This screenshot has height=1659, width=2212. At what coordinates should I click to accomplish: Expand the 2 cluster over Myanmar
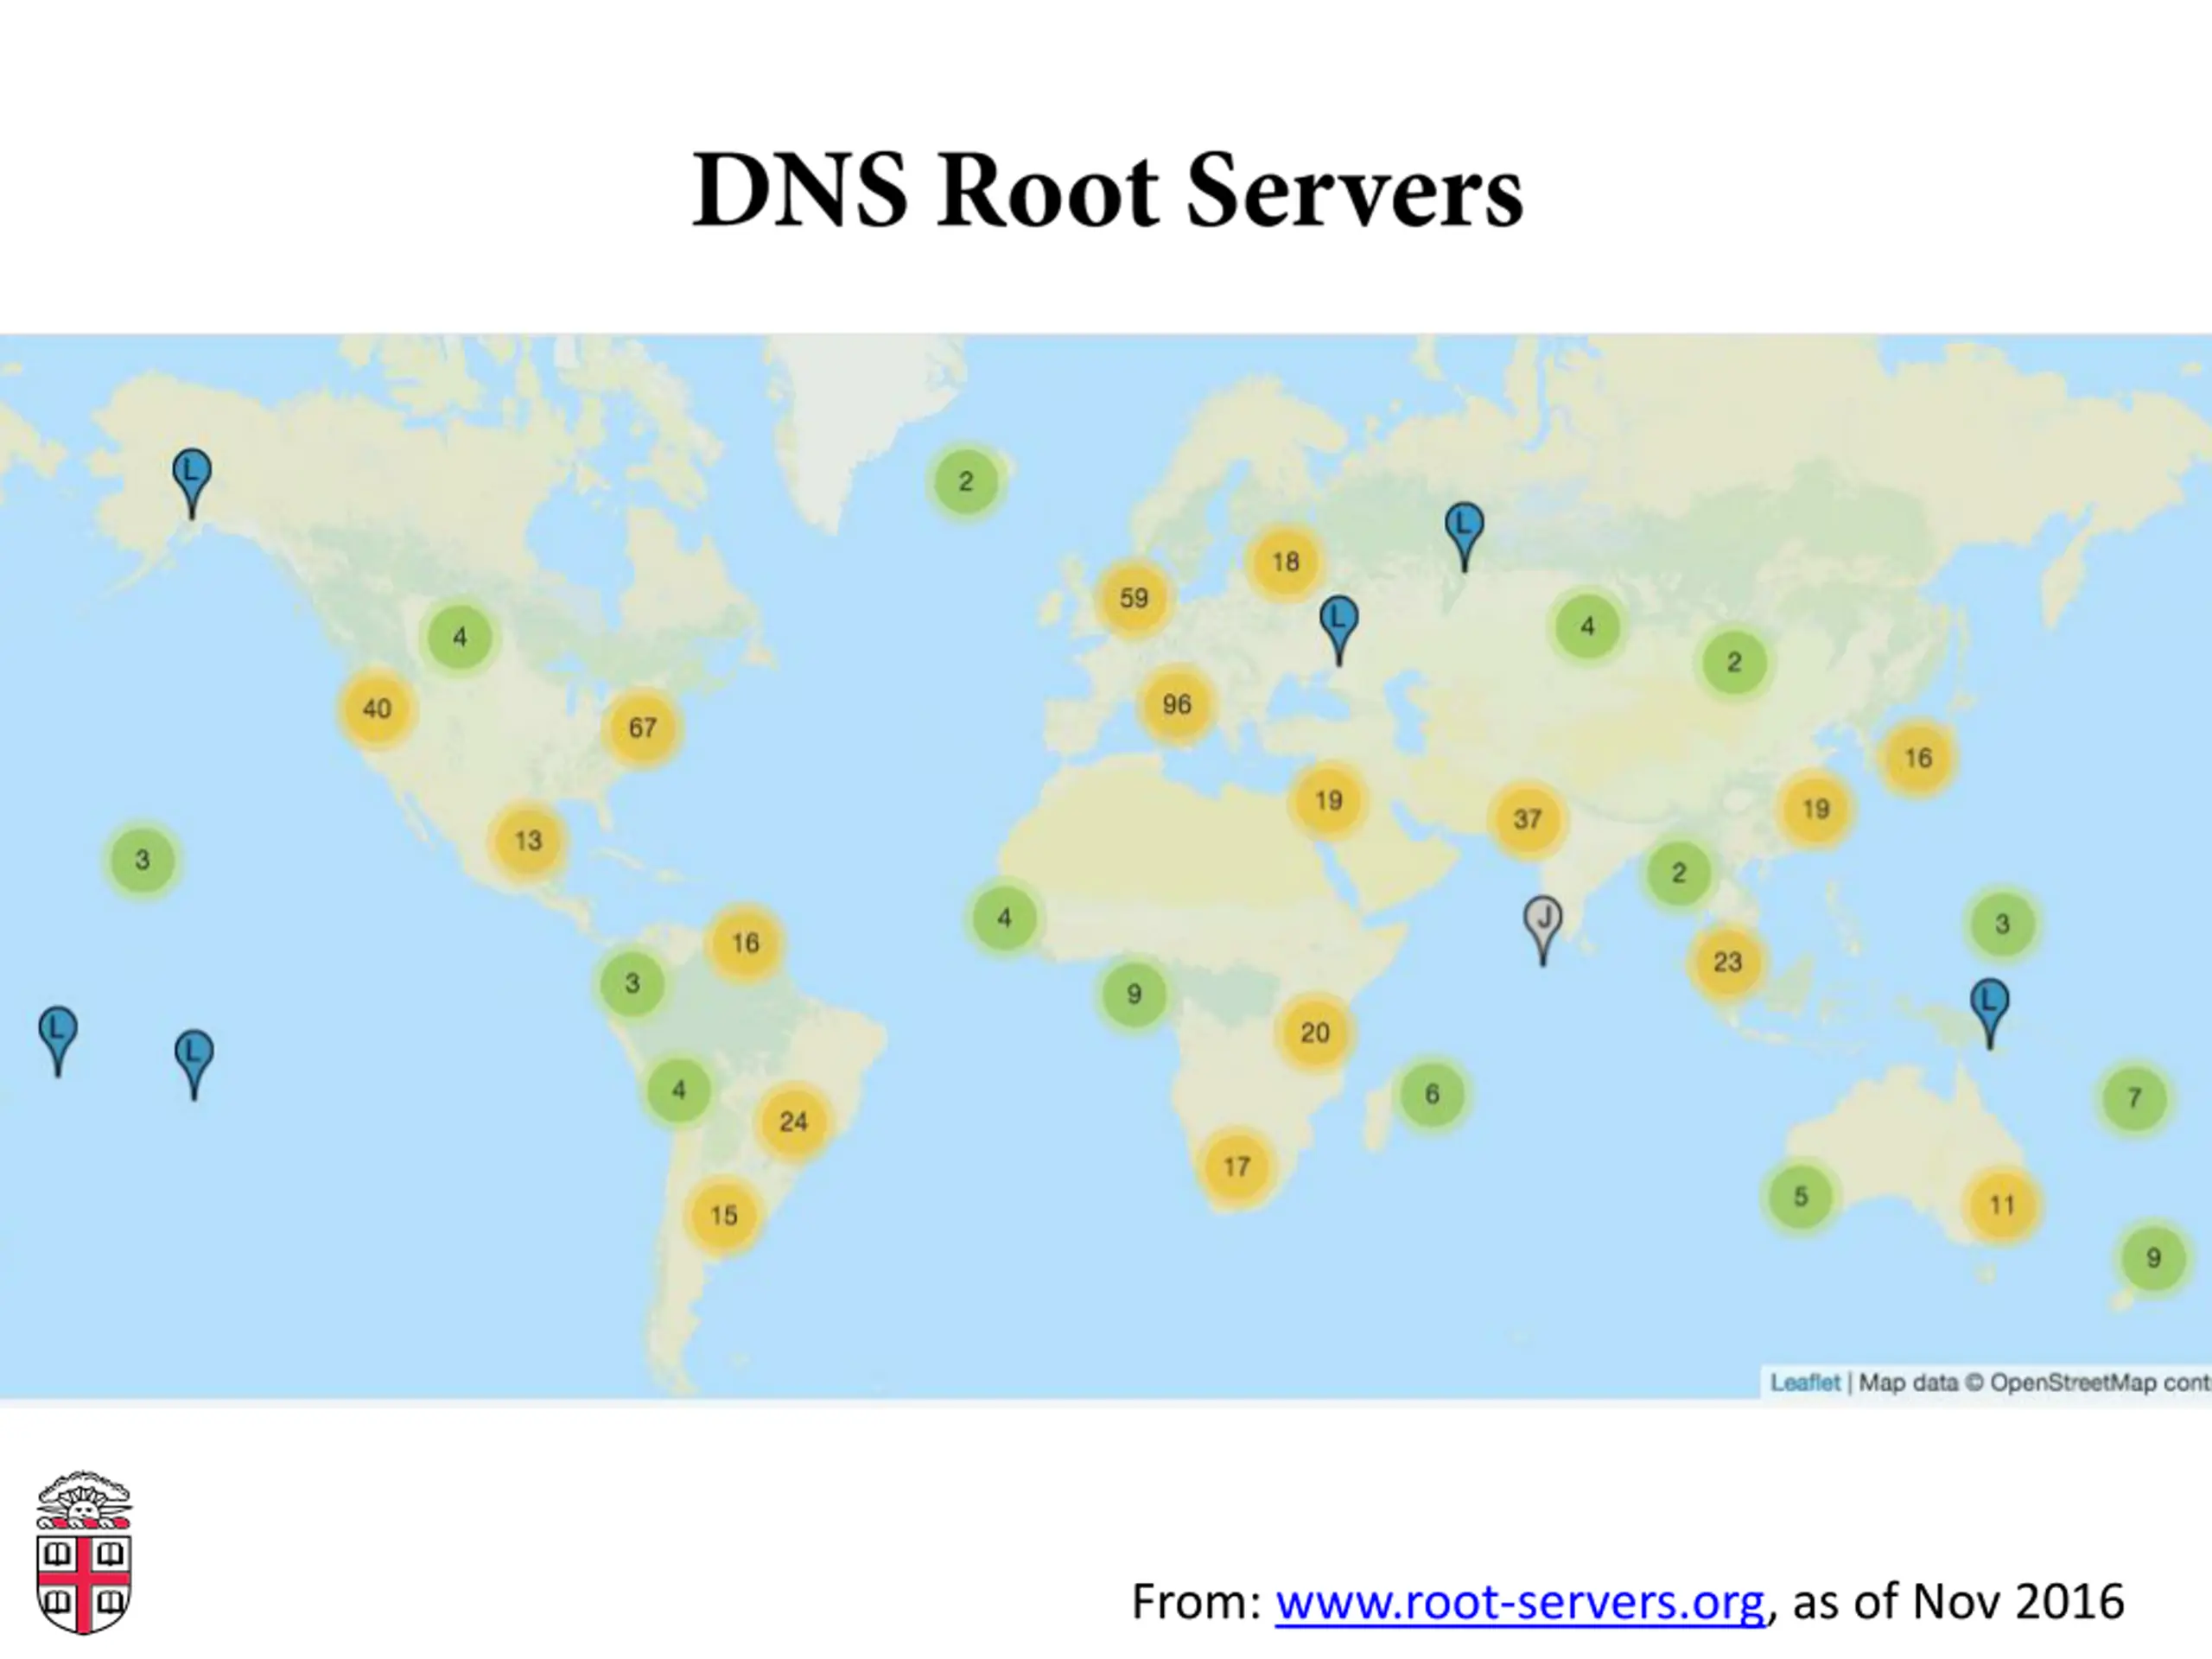click(x=1679, y=874)
